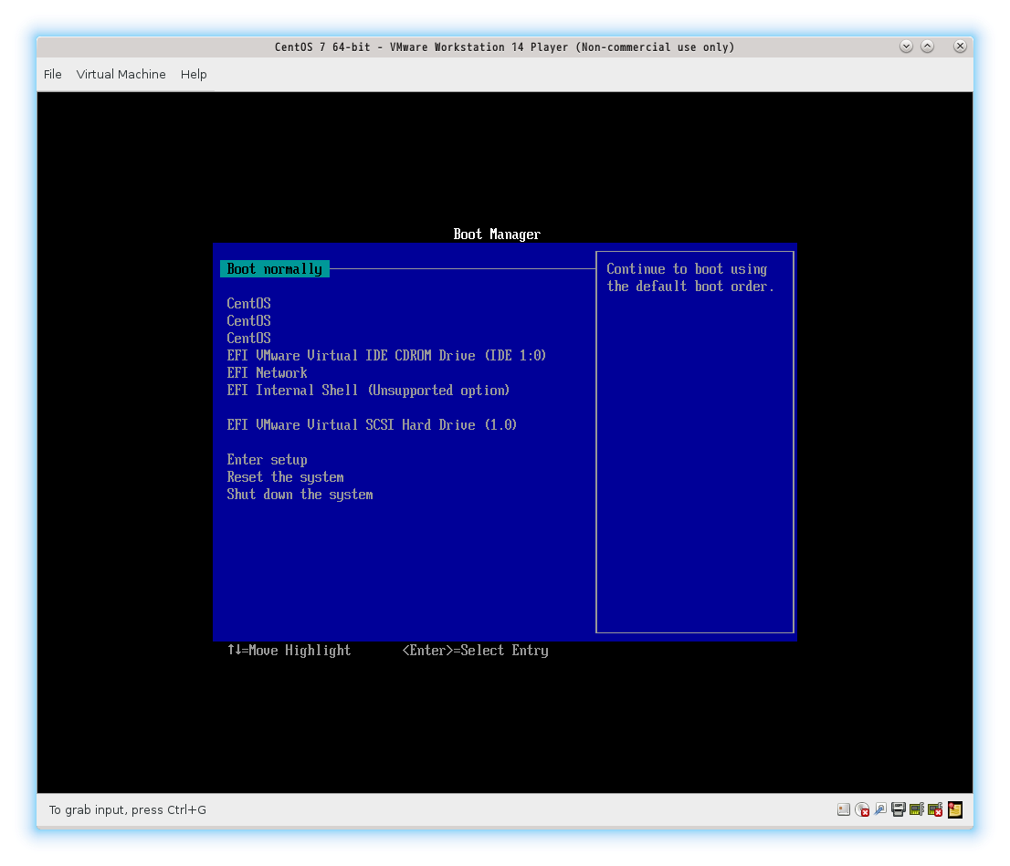1010x866 pixels.
Task: Click the printer device icon
Action: [899, 809]
